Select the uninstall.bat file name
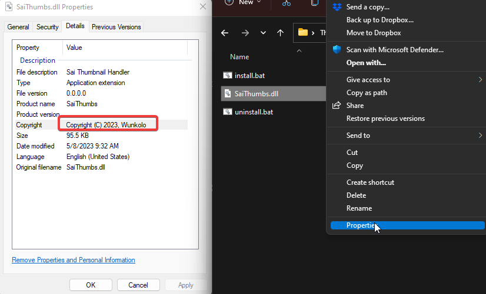The width and height of the screenshot is (486, 294). (x=254, y=112)
